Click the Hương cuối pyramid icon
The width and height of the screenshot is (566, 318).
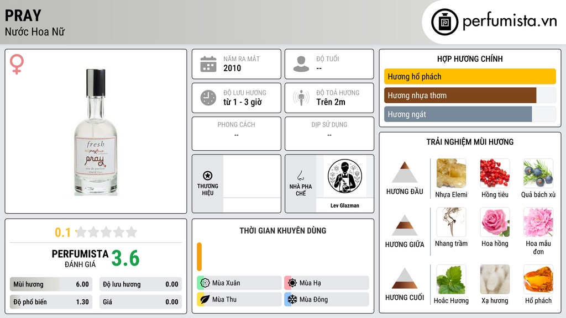point(405,278)
